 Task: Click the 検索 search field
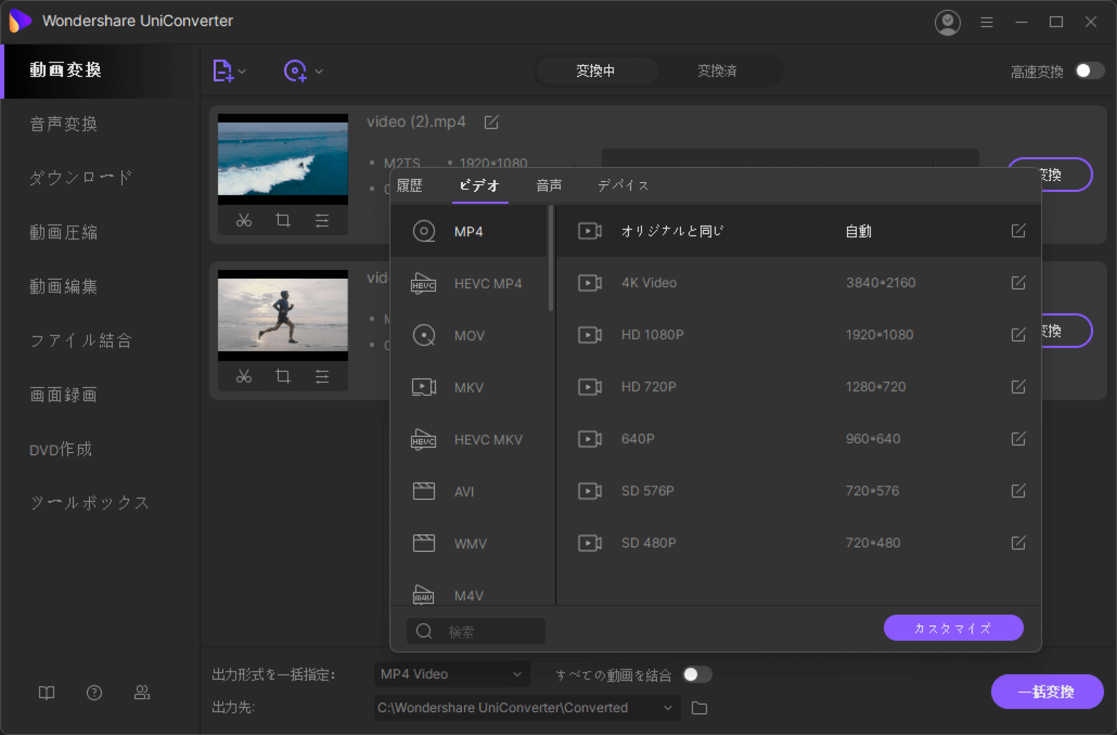click(476, 631)
